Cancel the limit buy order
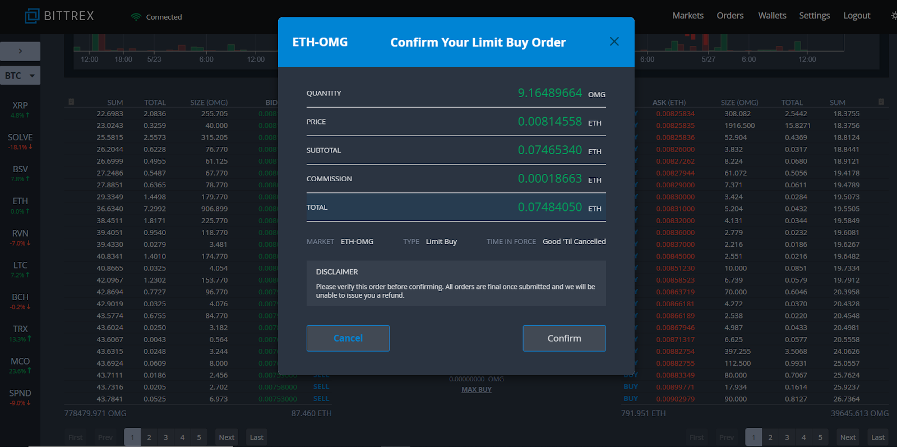The height and width of the screenshot is (447, 897). (348, 338)
